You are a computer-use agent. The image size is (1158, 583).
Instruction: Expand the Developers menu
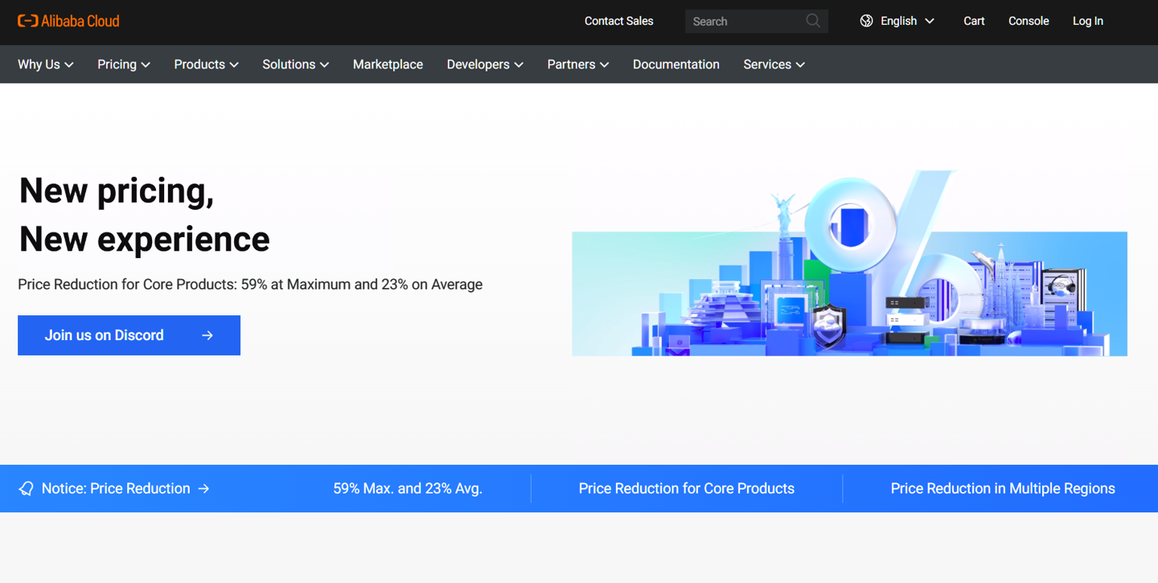(x=485, y=64)
